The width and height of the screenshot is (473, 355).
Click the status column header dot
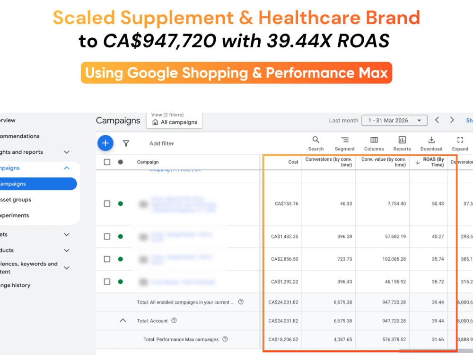[120, 162]
